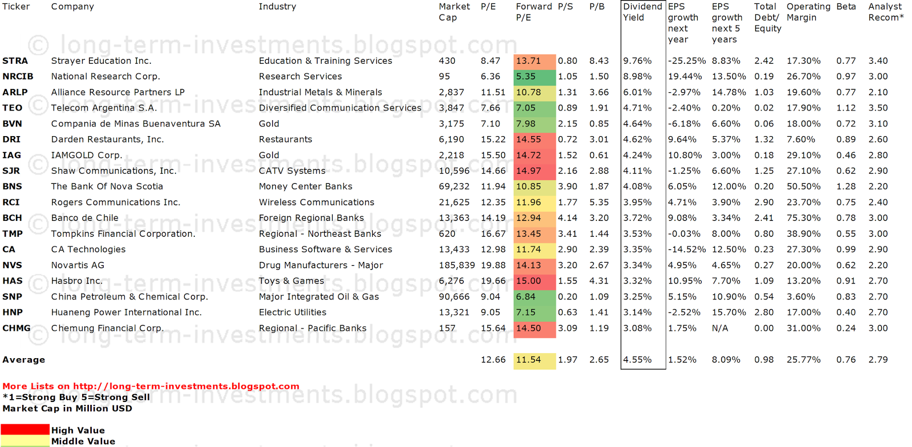
Task: Click the red High Value legend swatch
Action: (25, 430)
